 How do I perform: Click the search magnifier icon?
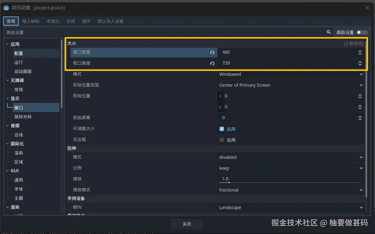[x=329, y=32]
